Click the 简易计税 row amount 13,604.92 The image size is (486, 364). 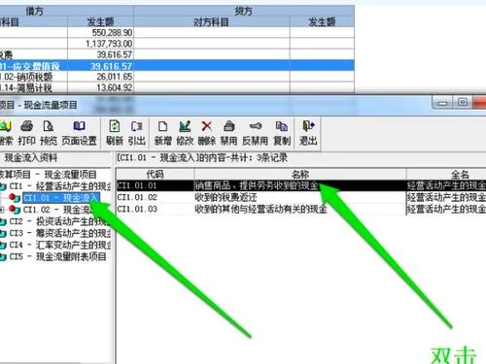[x=100, y=87]
